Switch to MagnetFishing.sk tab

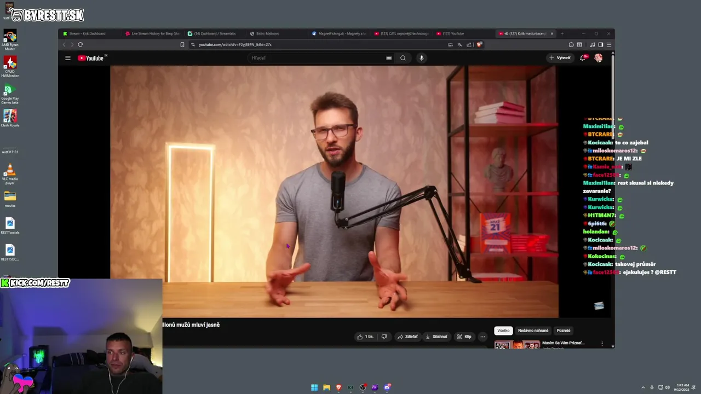tap(340, 33)
